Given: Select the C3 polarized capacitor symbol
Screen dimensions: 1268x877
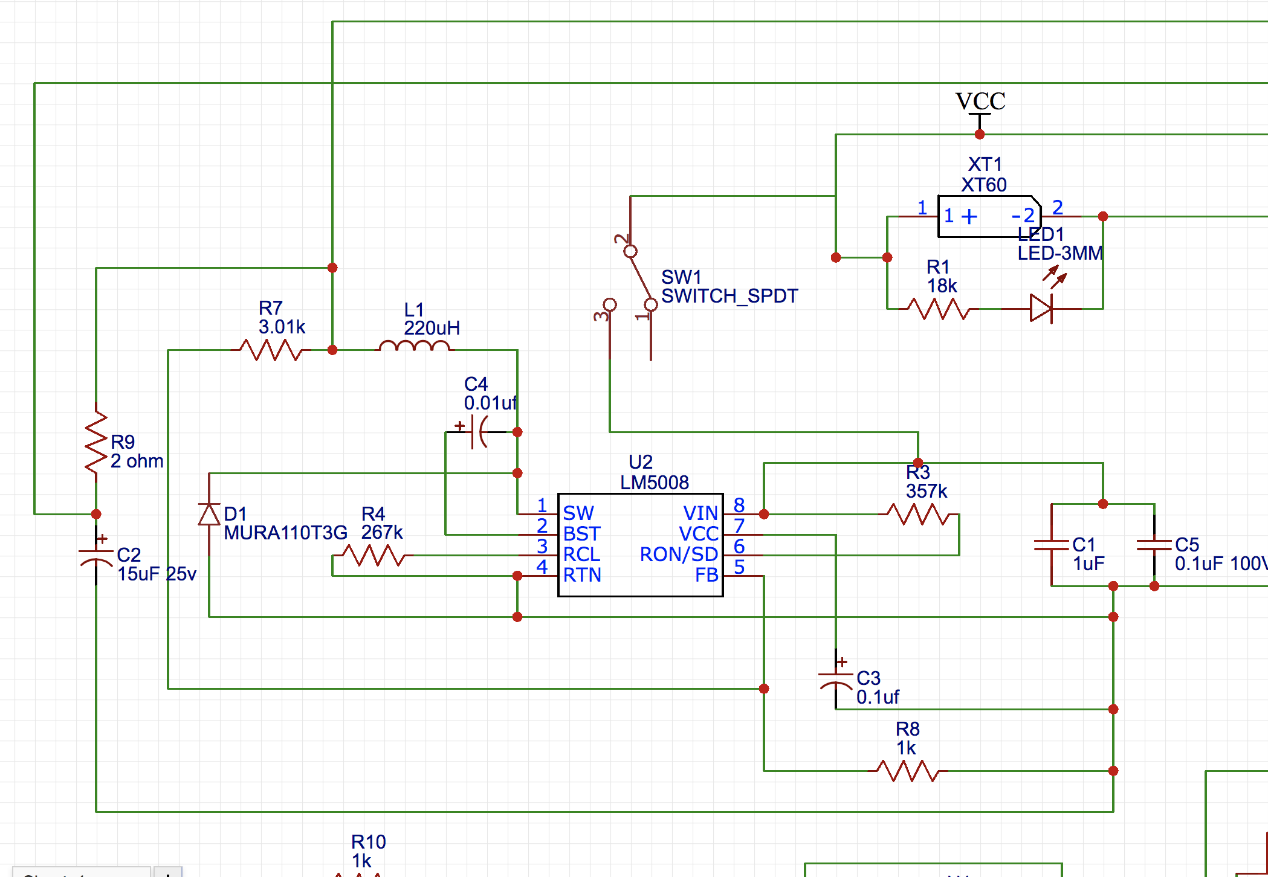Looking at the screenshot, I should tap(836, 679).
